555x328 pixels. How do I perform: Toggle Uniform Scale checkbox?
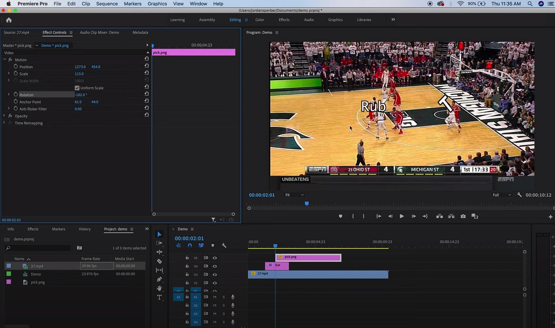pos(77,88)
